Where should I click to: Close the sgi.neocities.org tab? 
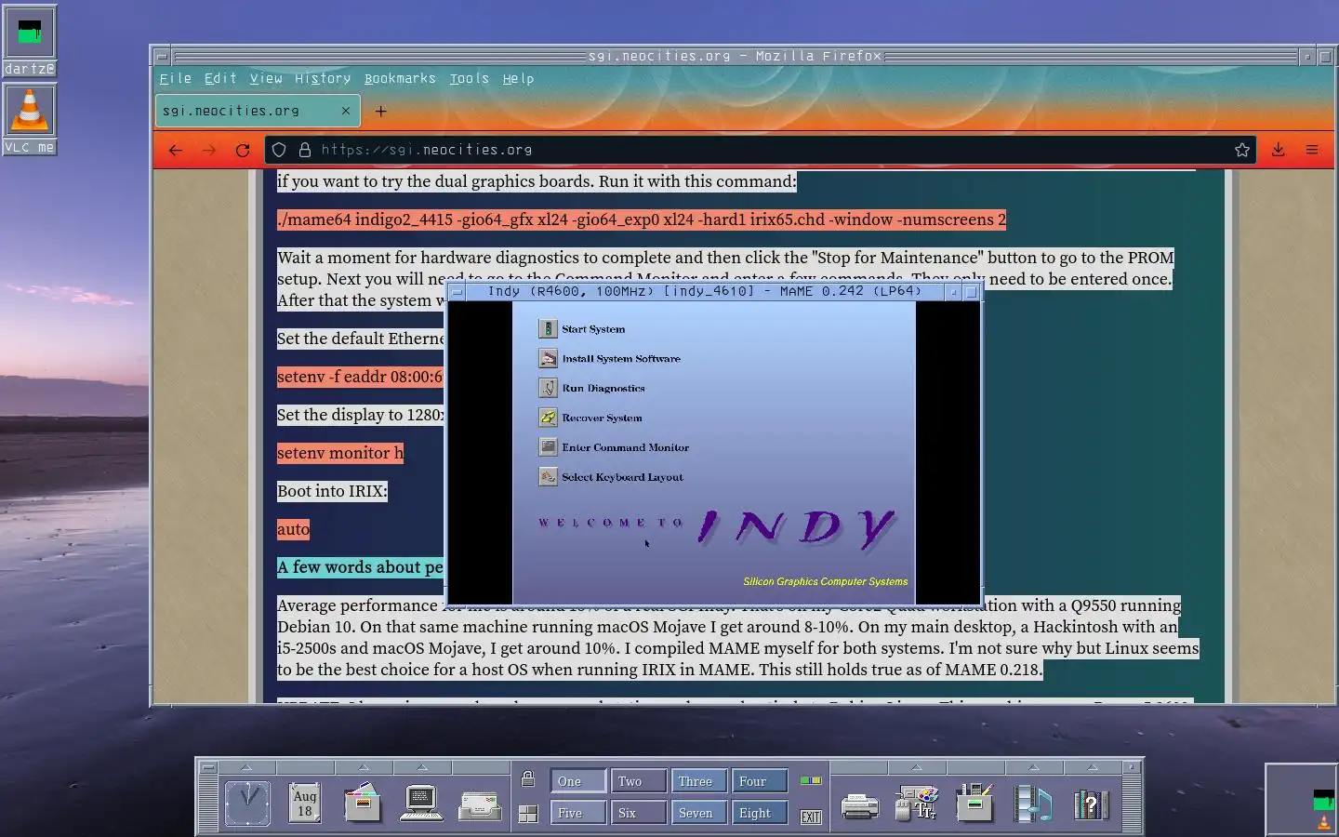346,111
